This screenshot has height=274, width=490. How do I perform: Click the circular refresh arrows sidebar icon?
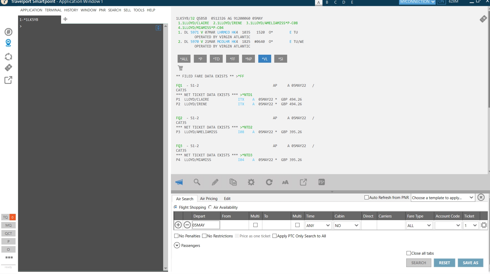[9, 57]
